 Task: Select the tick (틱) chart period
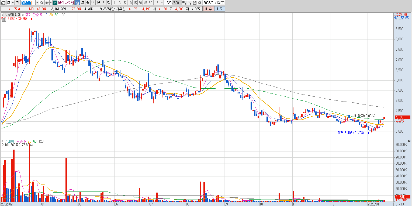coord(108,3)
